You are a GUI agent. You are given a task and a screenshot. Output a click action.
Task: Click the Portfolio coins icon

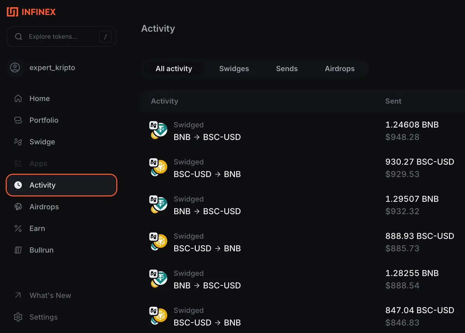[18, 120]
